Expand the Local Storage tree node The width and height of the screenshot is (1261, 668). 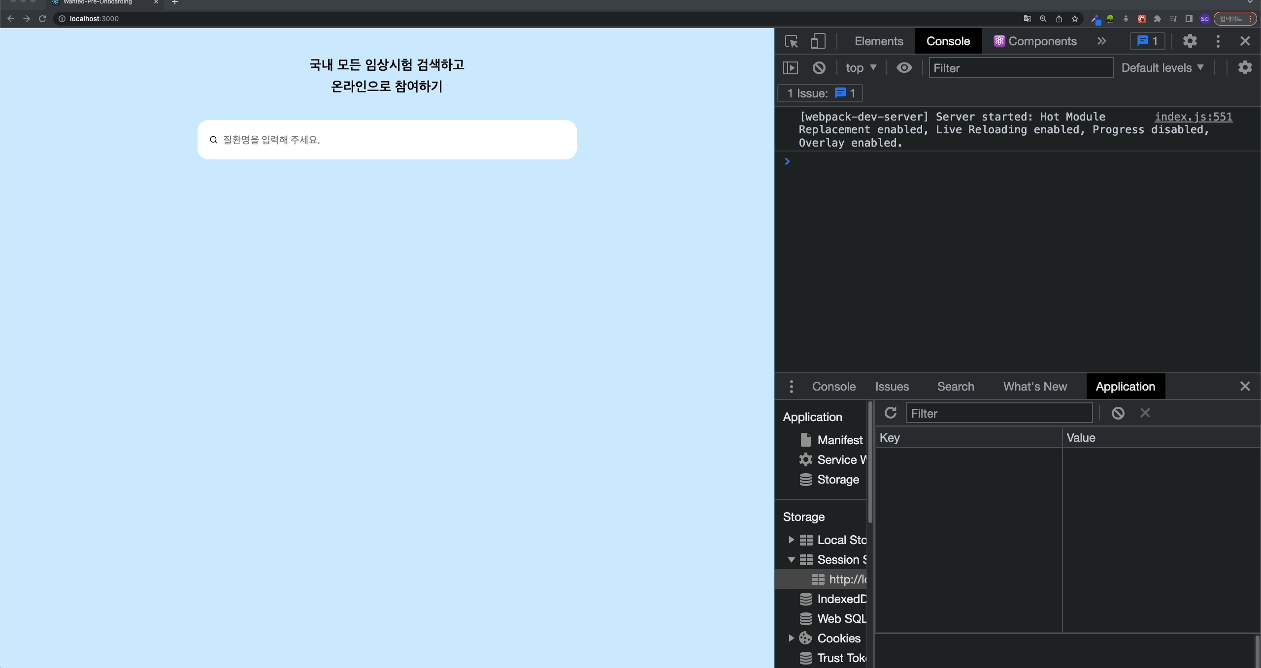[791, 540]
